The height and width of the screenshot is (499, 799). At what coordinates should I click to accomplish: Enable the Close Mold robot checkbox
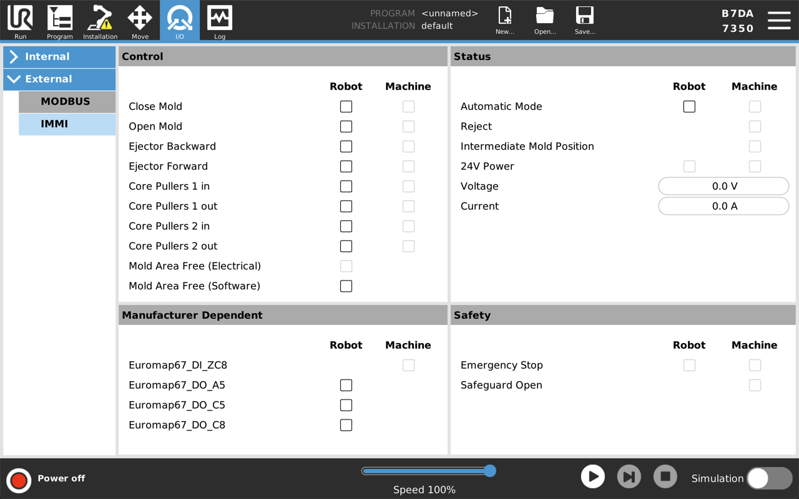pos(346,107)
